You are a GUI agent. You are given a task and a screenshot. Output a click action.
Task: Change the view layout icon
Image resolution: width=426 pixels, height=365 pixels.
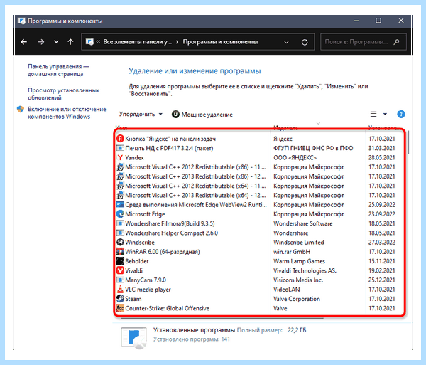373,114
